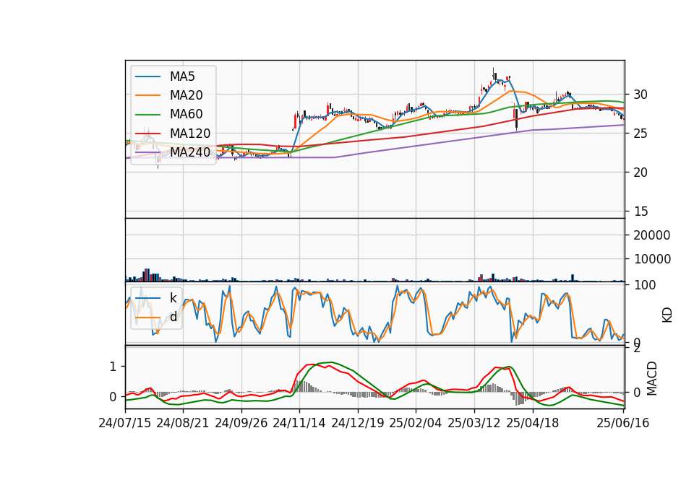Click the blue MA5 legend line sample
Viewport: 694px width, 498px height.
tap(147, 77)
